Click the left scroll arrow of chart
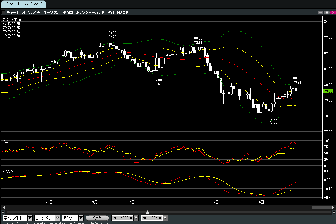 click(x=3, y=207)
